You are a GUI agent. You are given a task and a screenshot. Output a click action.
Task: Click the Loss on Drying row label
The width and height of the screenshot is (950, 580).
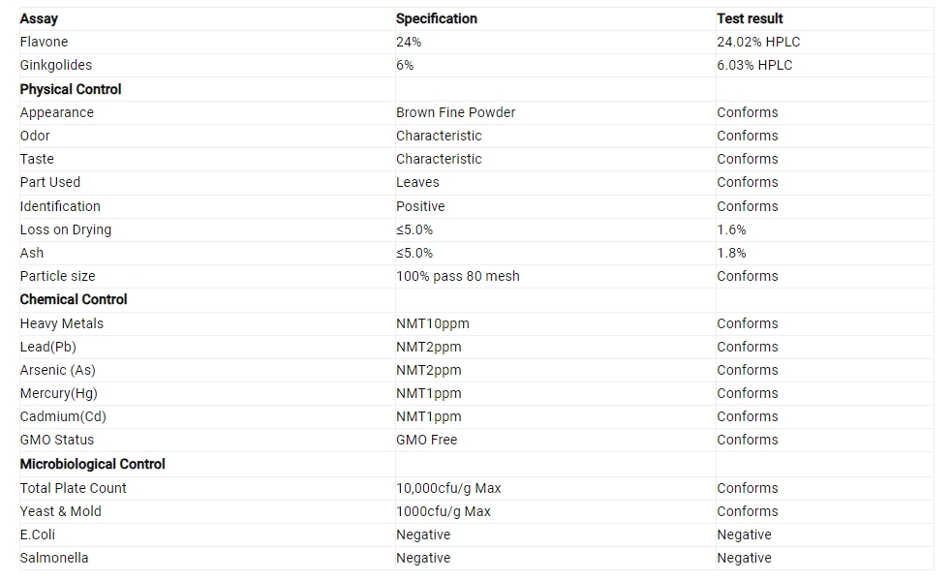point(66,229)
